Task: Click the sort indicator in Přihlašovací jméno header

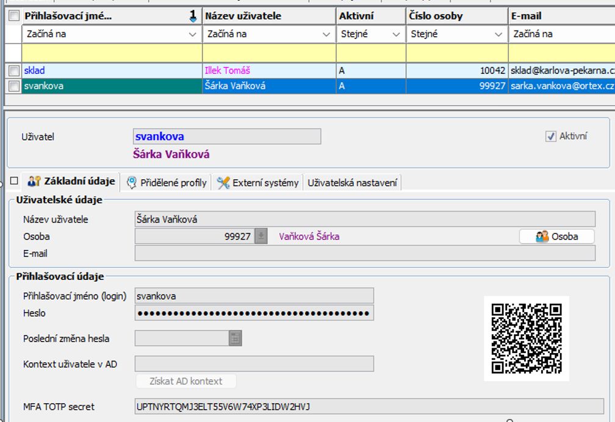Action: pyautogui.click(x=193, y=16)
